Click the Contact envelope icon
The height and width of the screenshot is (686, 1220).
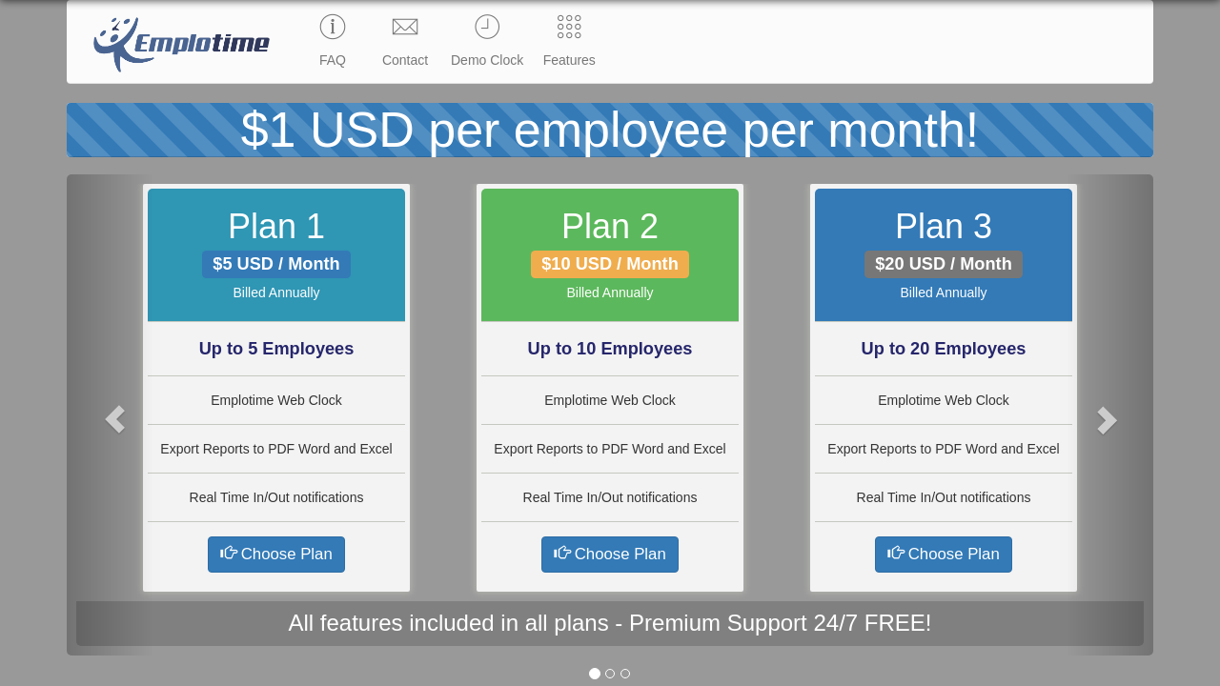(405, 27)
